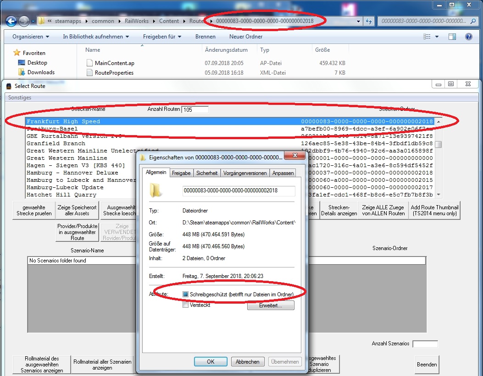483x376 pixels.
Task: Click Rollmaterial aller Szenarien anzeigen button
Action: (102, 365)
